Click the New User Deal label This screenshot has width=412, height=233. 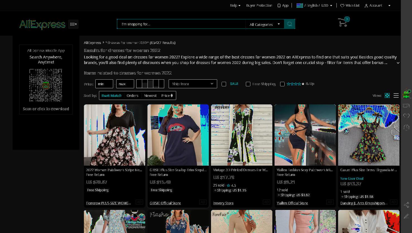(352, 178)
